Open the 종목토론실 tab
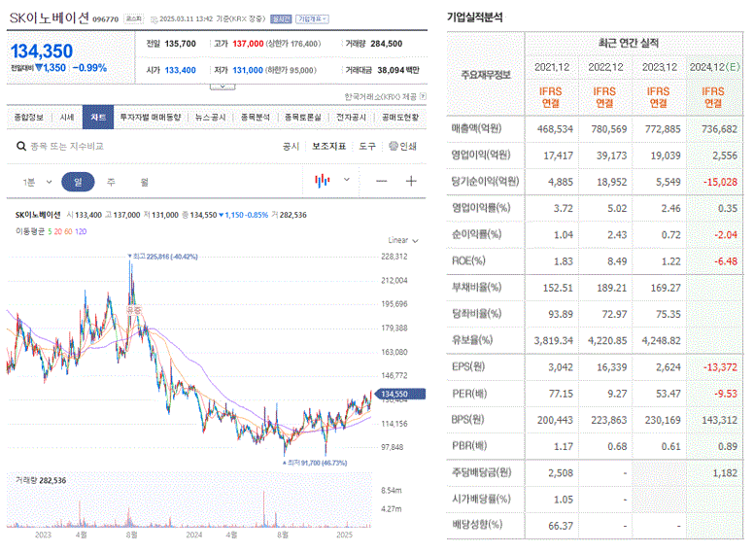 (303, 118)
